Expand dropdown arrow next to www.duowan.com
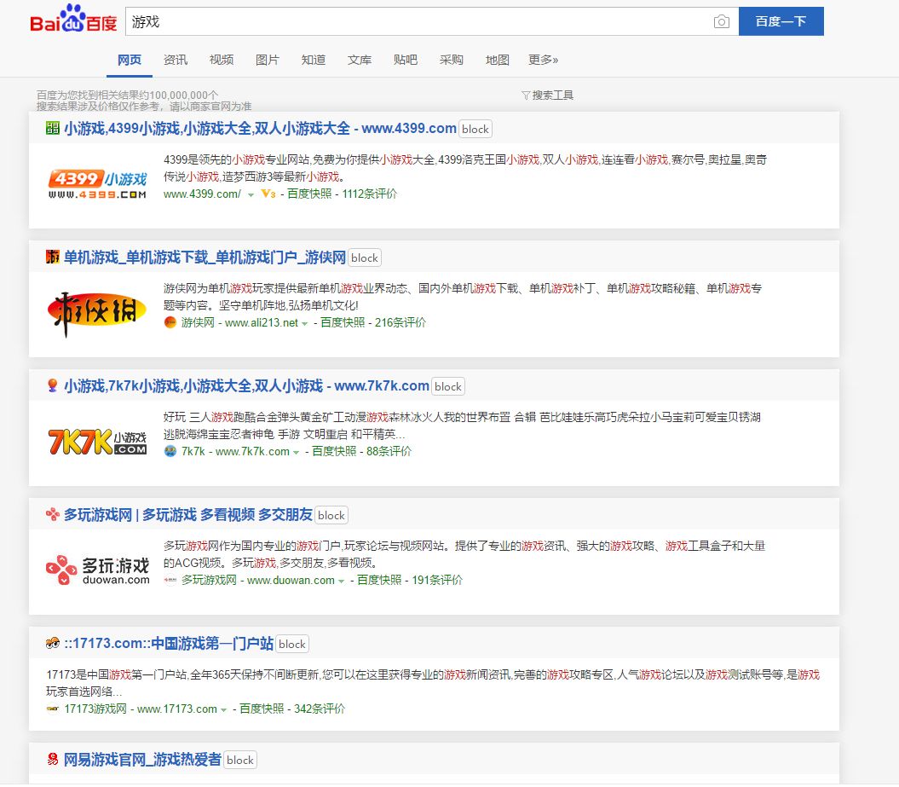 (x=341, y=581)
